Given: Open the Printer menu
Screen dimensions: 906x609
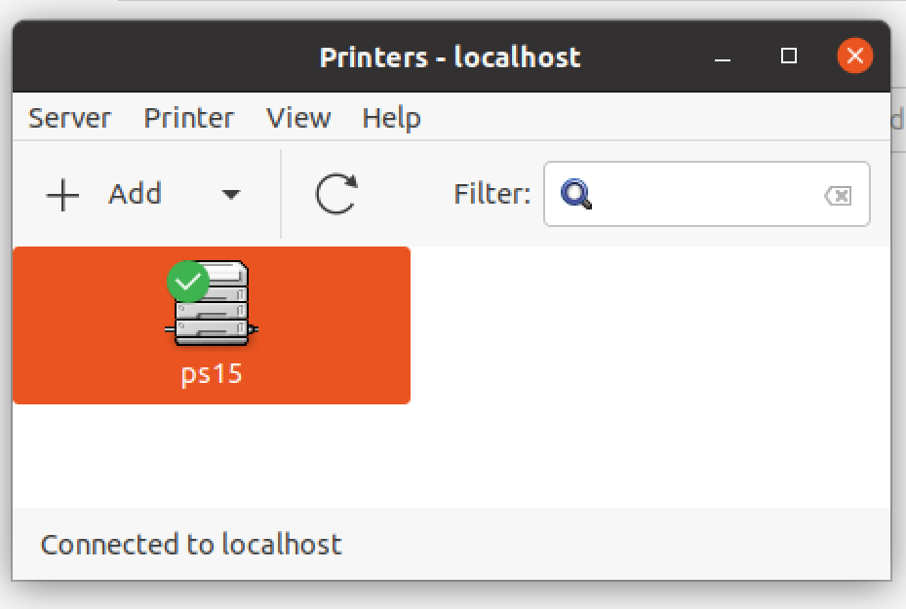Looking at the screenshot, I should pos(188,119).
